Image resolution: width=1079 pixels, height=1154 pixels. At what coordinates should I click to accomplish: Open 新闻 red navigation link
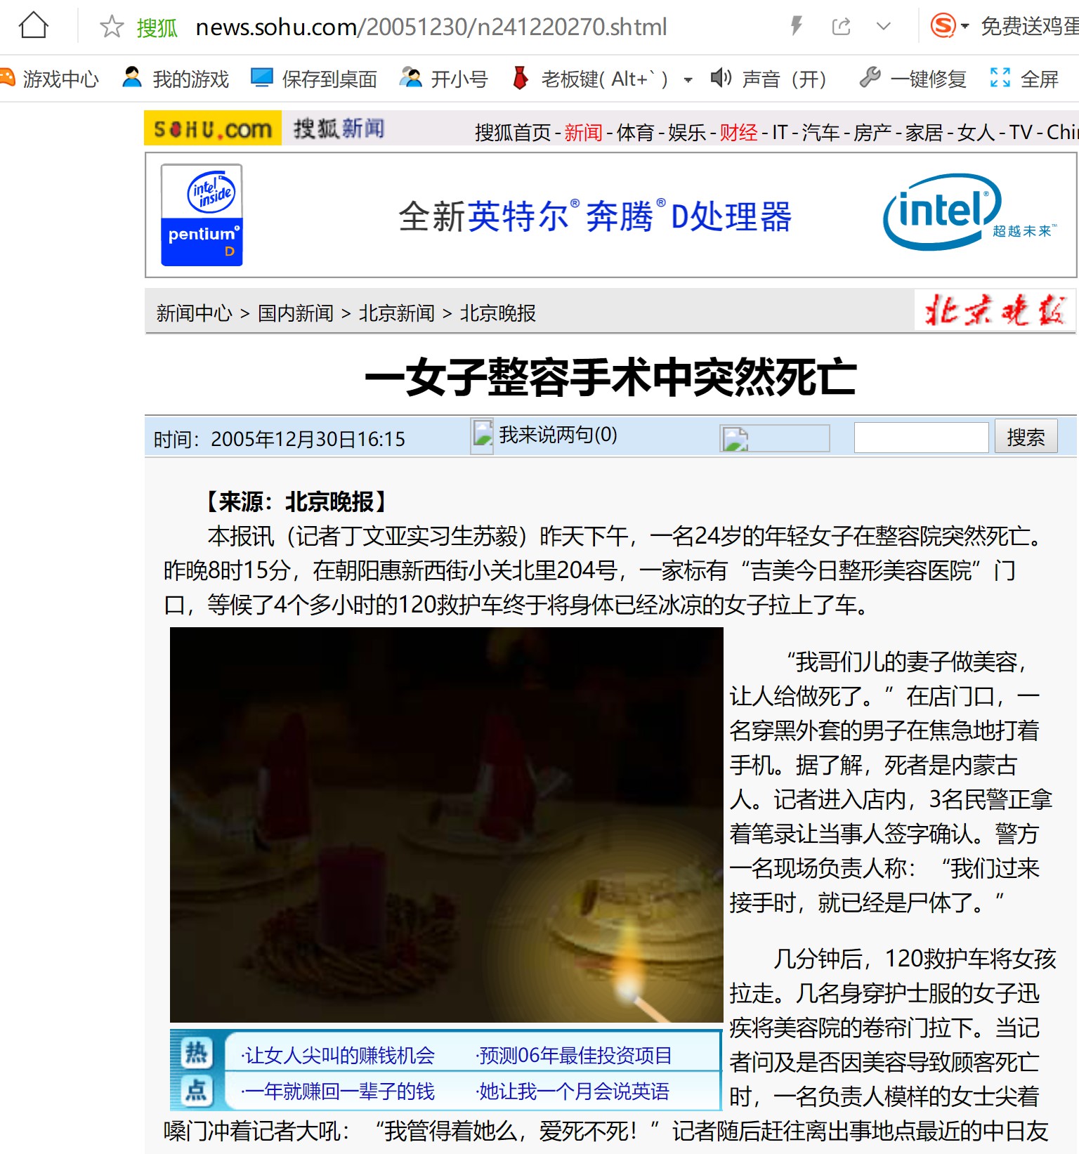[583, 132]
